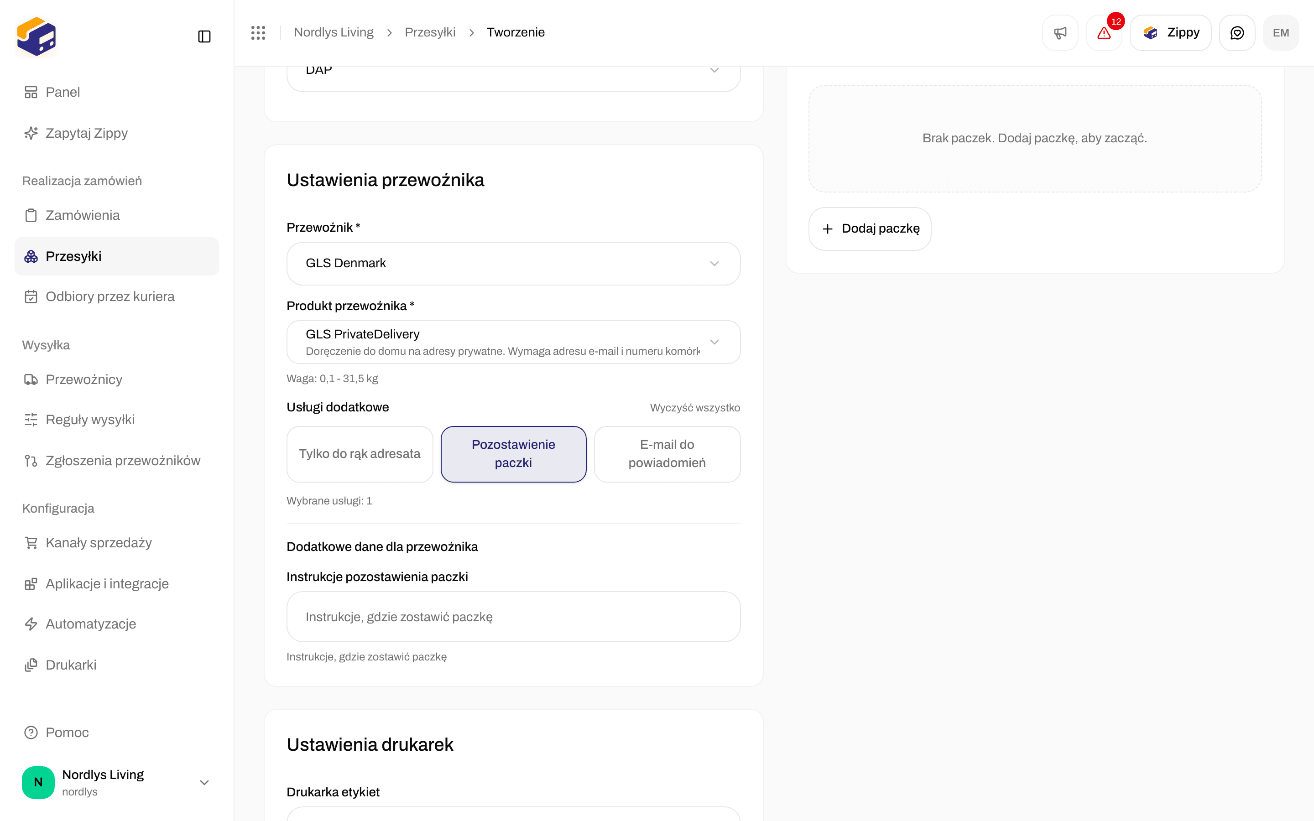Open Zgłoszenia przewoźników page
This screenshot has height=821, width=1314.
point(117,461)
